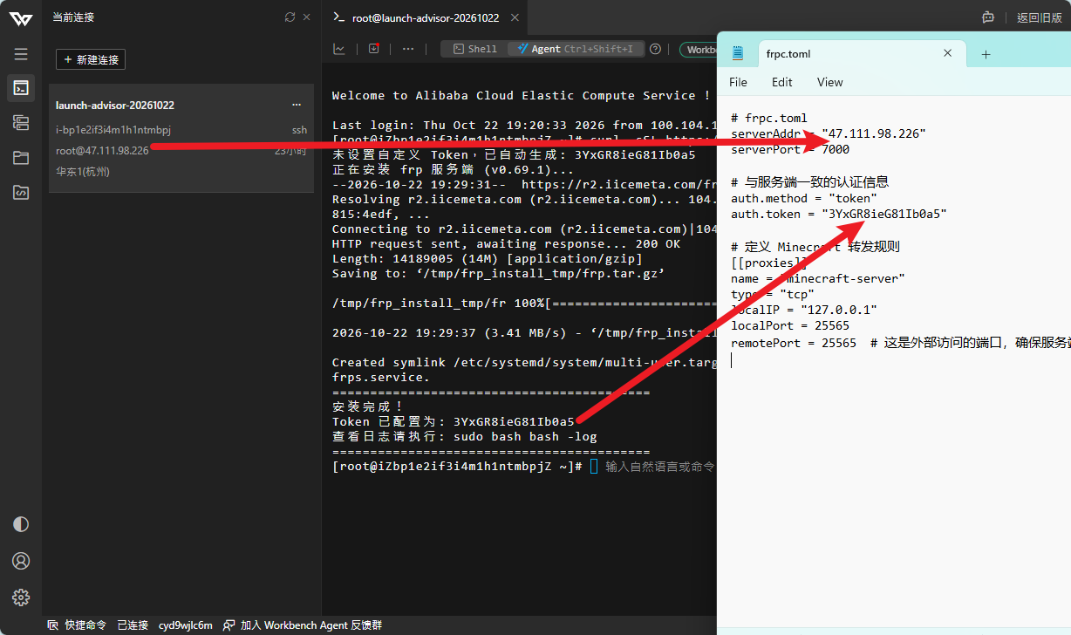Viewport: 1071px width, 635px height.
Task: Switch to Shell mode
Action: coord(474,49)
